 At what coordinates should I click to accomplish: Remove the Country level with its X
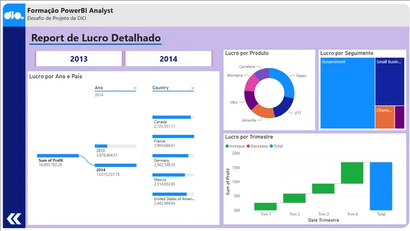click(x=193, y=88)
